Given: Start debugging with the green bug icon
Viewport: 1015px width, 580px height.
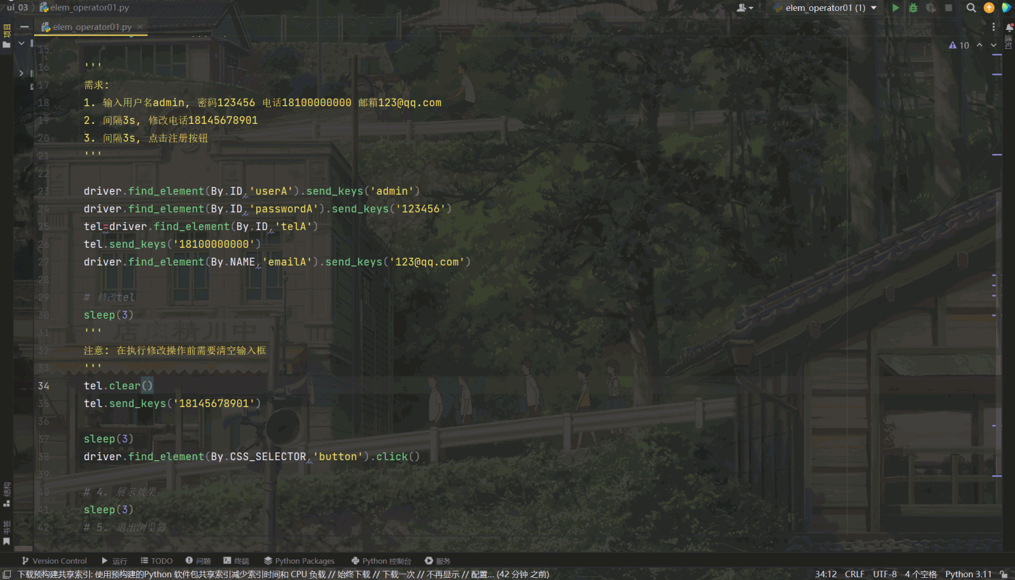Looking at the screenshot, I should (x=913, y=7).
